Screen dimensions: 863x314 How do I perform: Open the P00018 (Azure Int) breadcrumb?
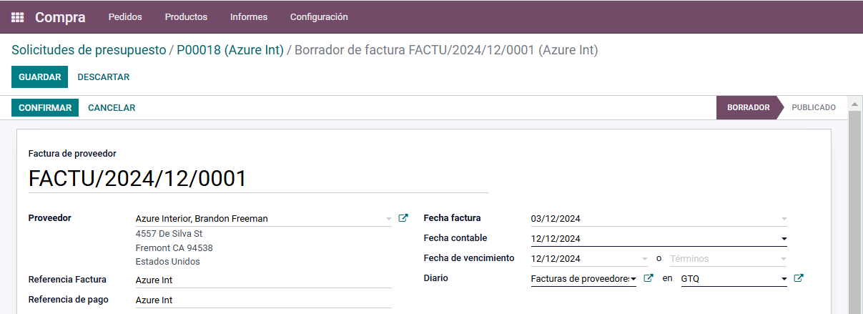point(230,50)
